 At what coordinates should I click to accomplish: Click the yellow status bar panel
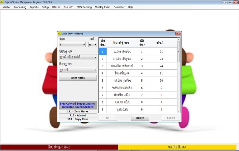point(177,147)
